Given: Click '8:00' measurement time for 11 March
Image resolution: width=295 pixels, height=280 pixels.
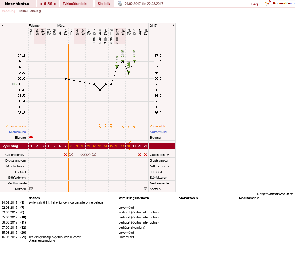Looking at the screenshot, I should (117, 40).
